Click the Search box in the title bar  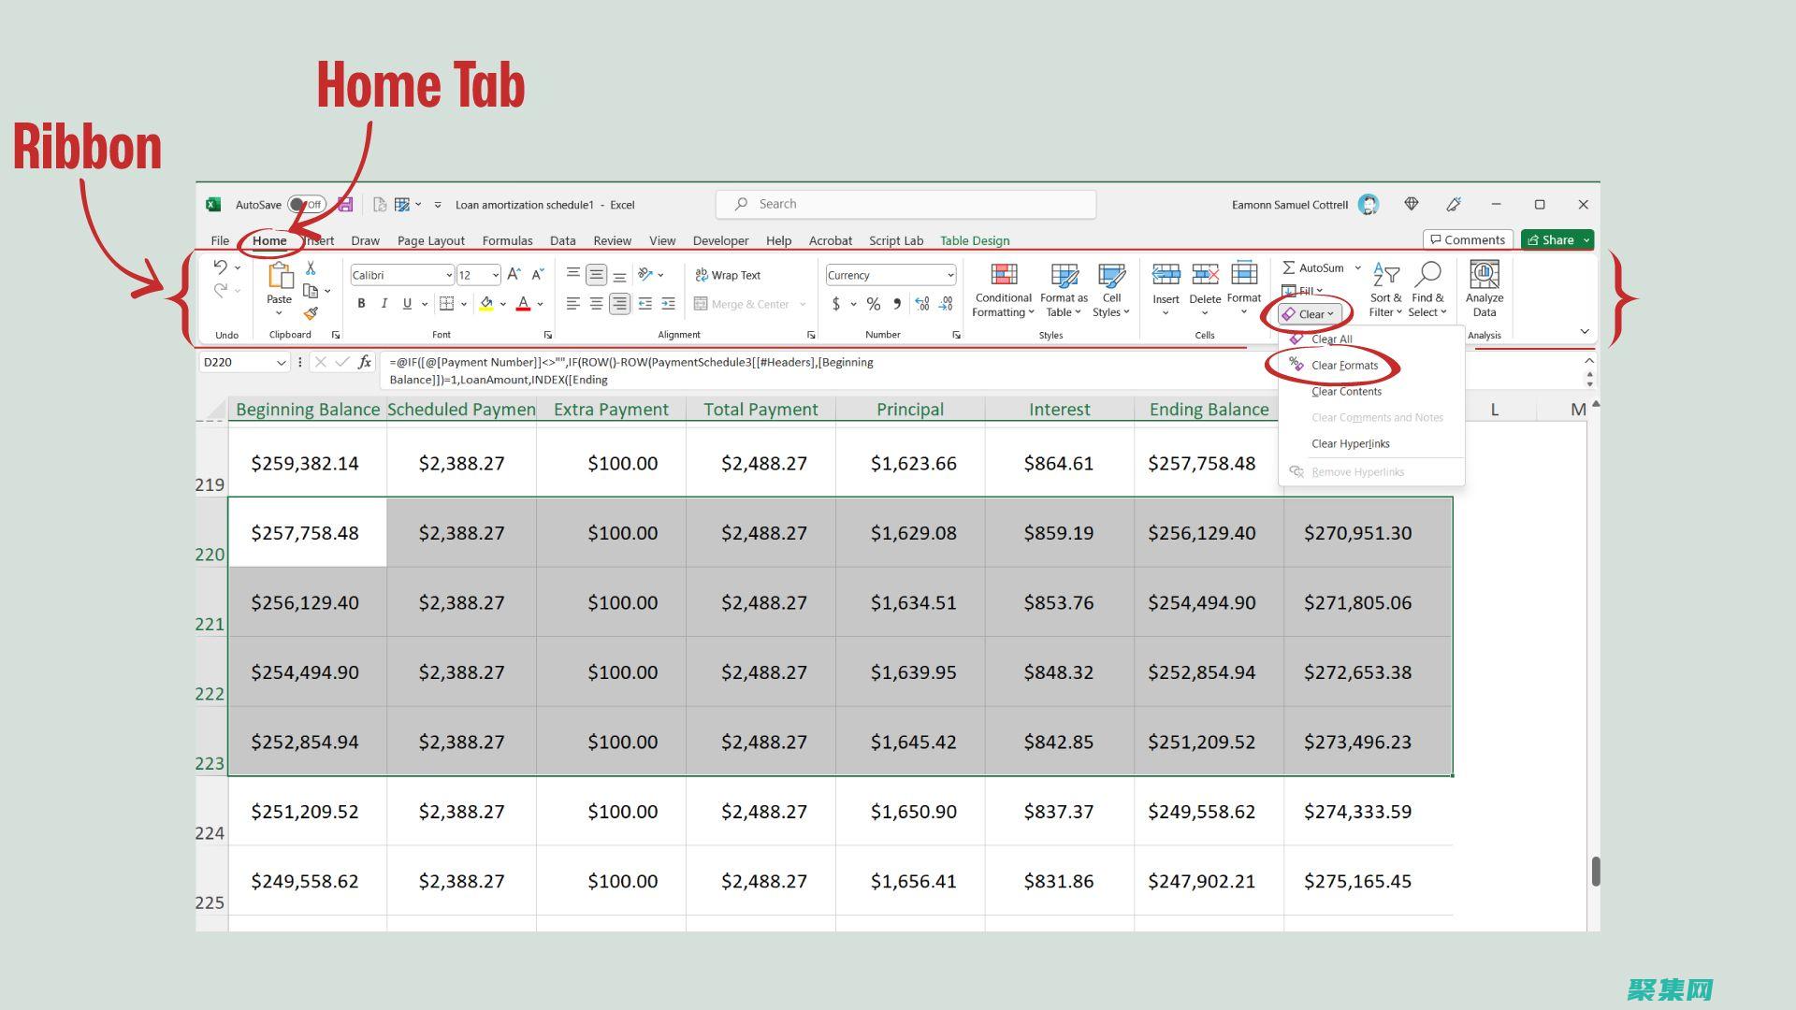pyautogui.click(x=905, y=204)
